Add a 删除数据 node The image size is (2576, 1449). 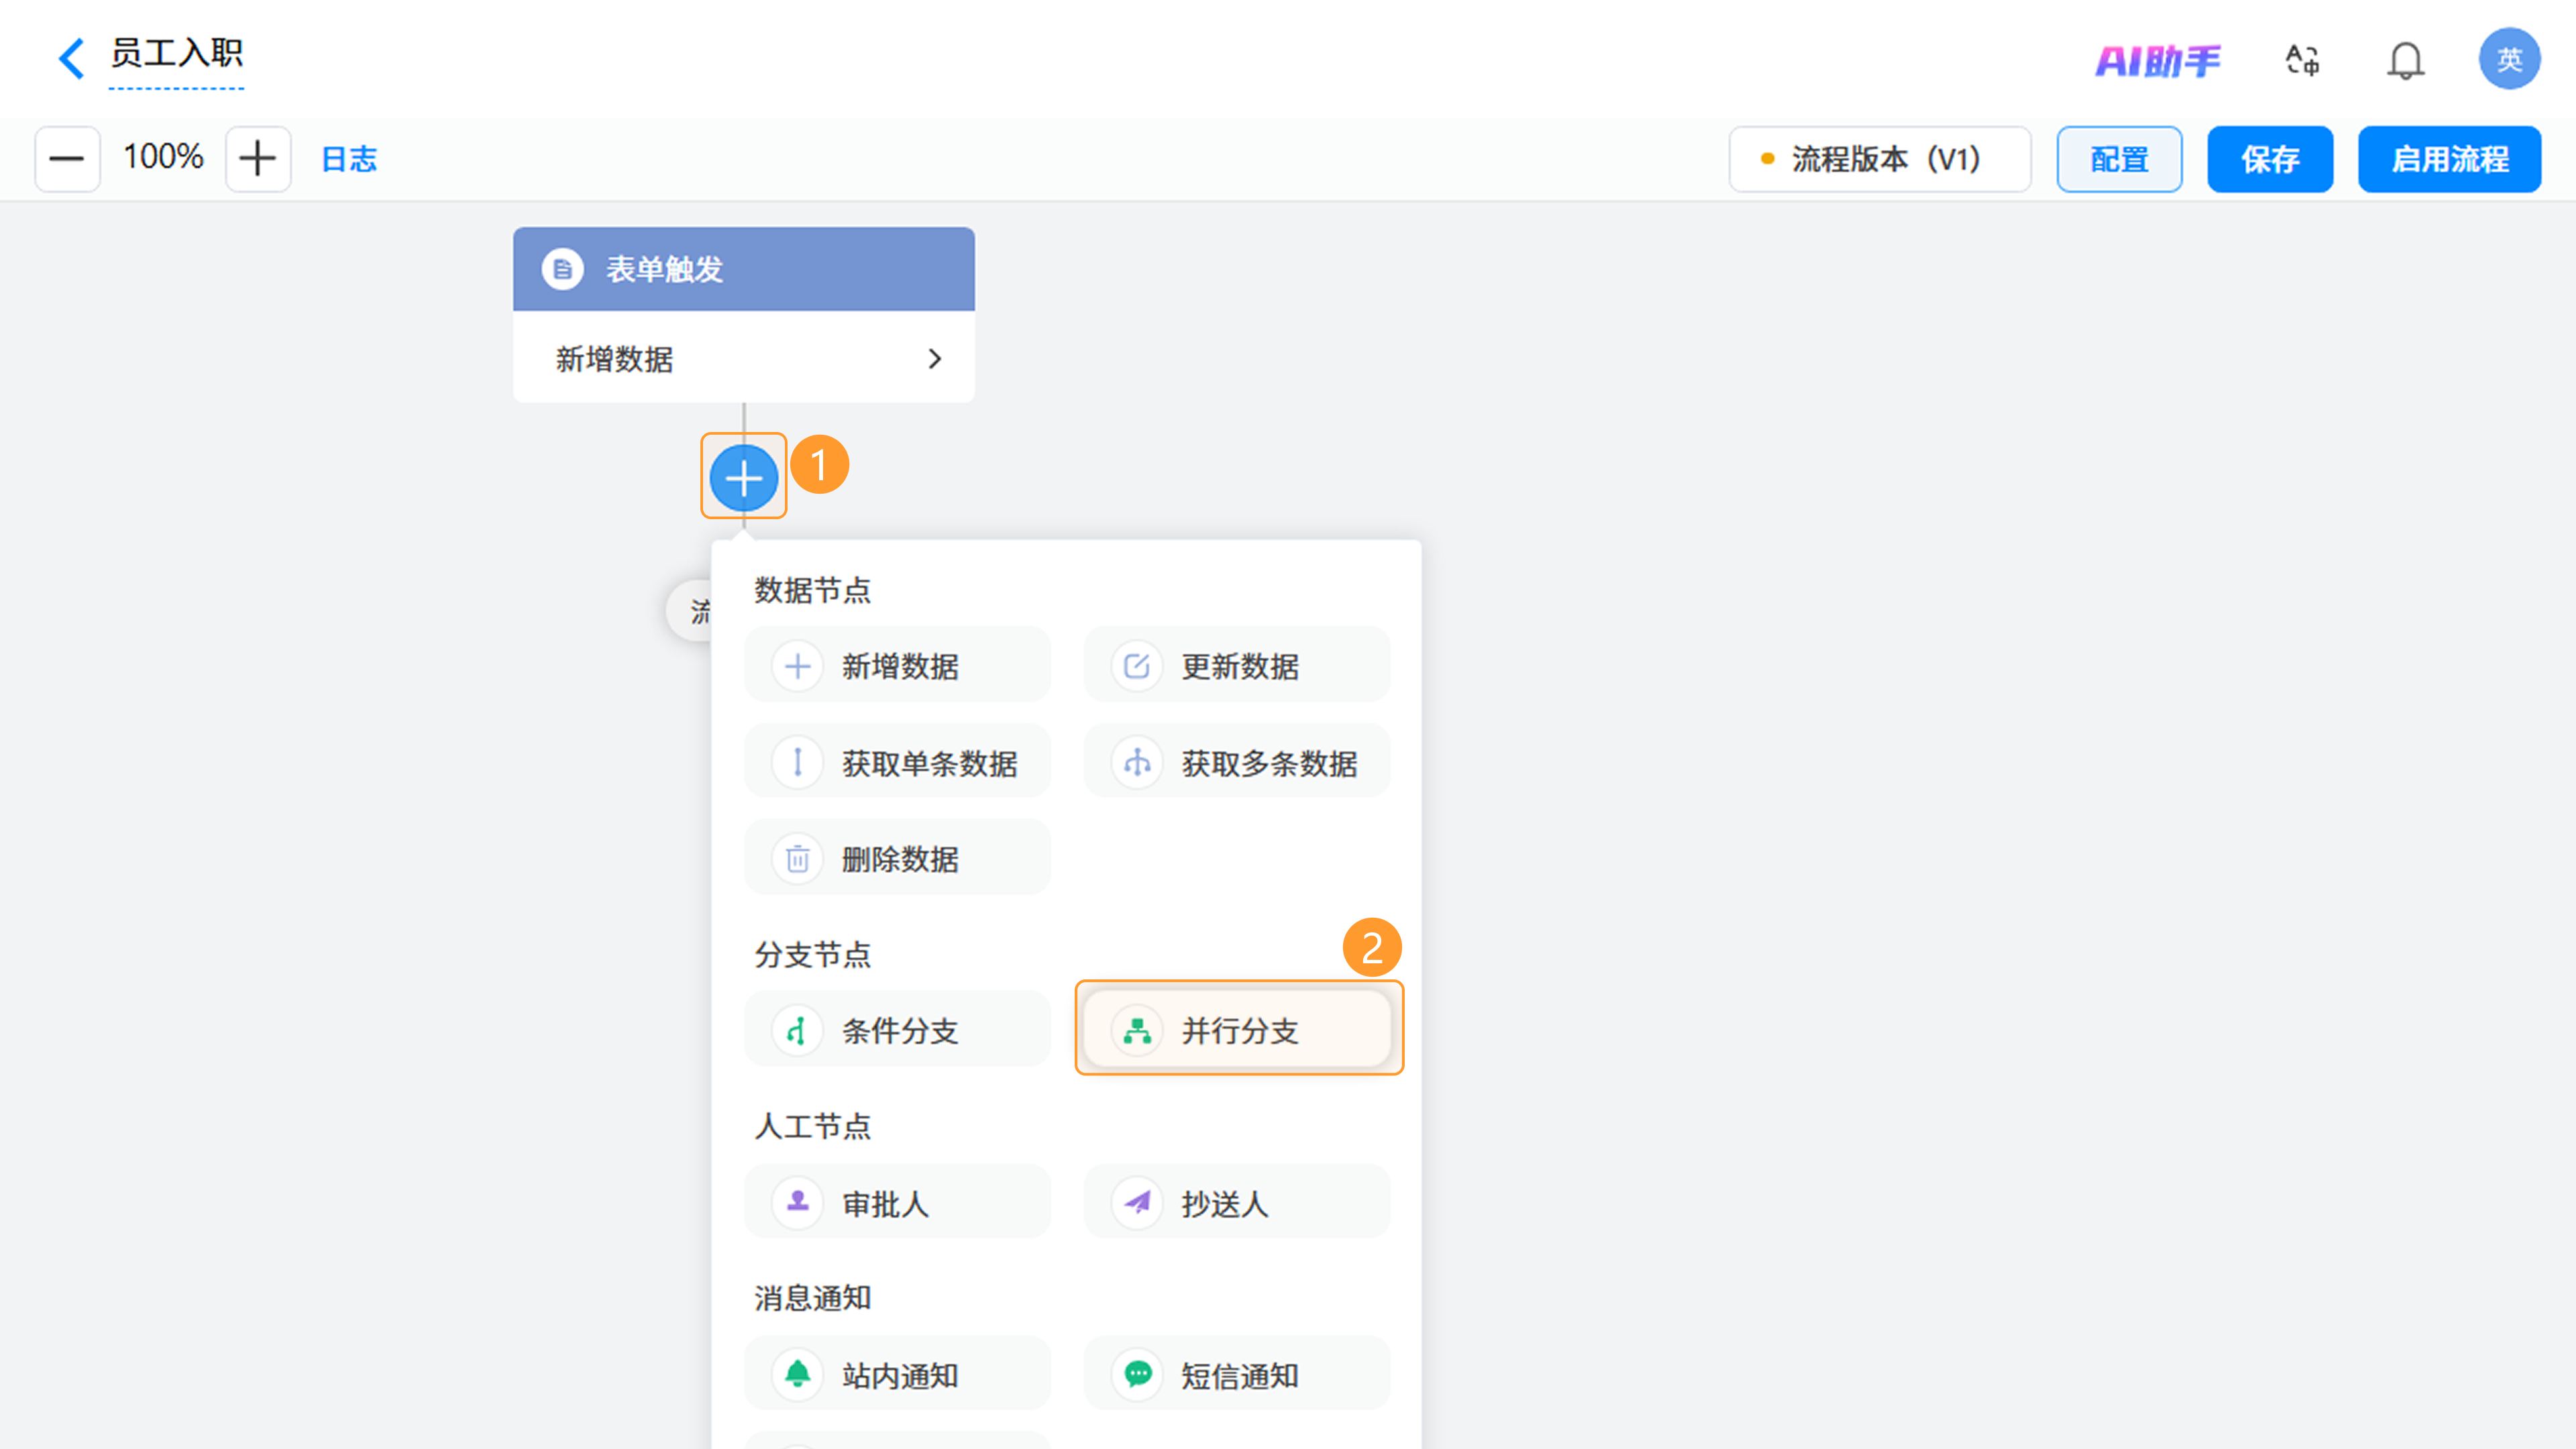click(897, 858)
